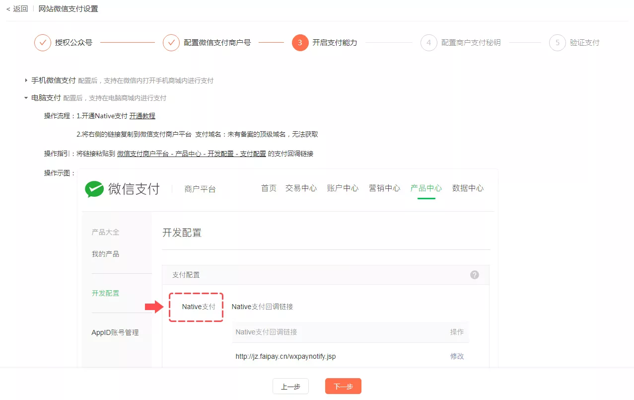Click 交易中心 tab in the sample image

pos(301,188)
